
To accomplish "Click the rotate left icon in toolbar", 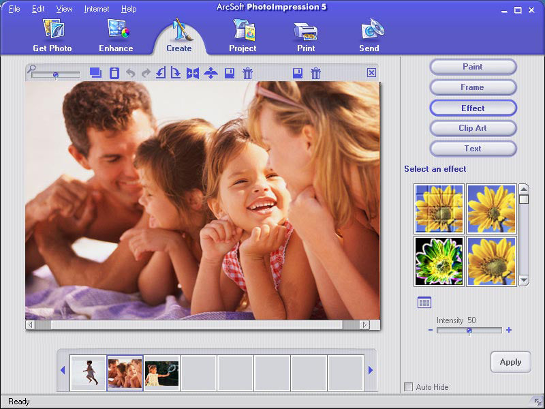I will click(160, 73).
